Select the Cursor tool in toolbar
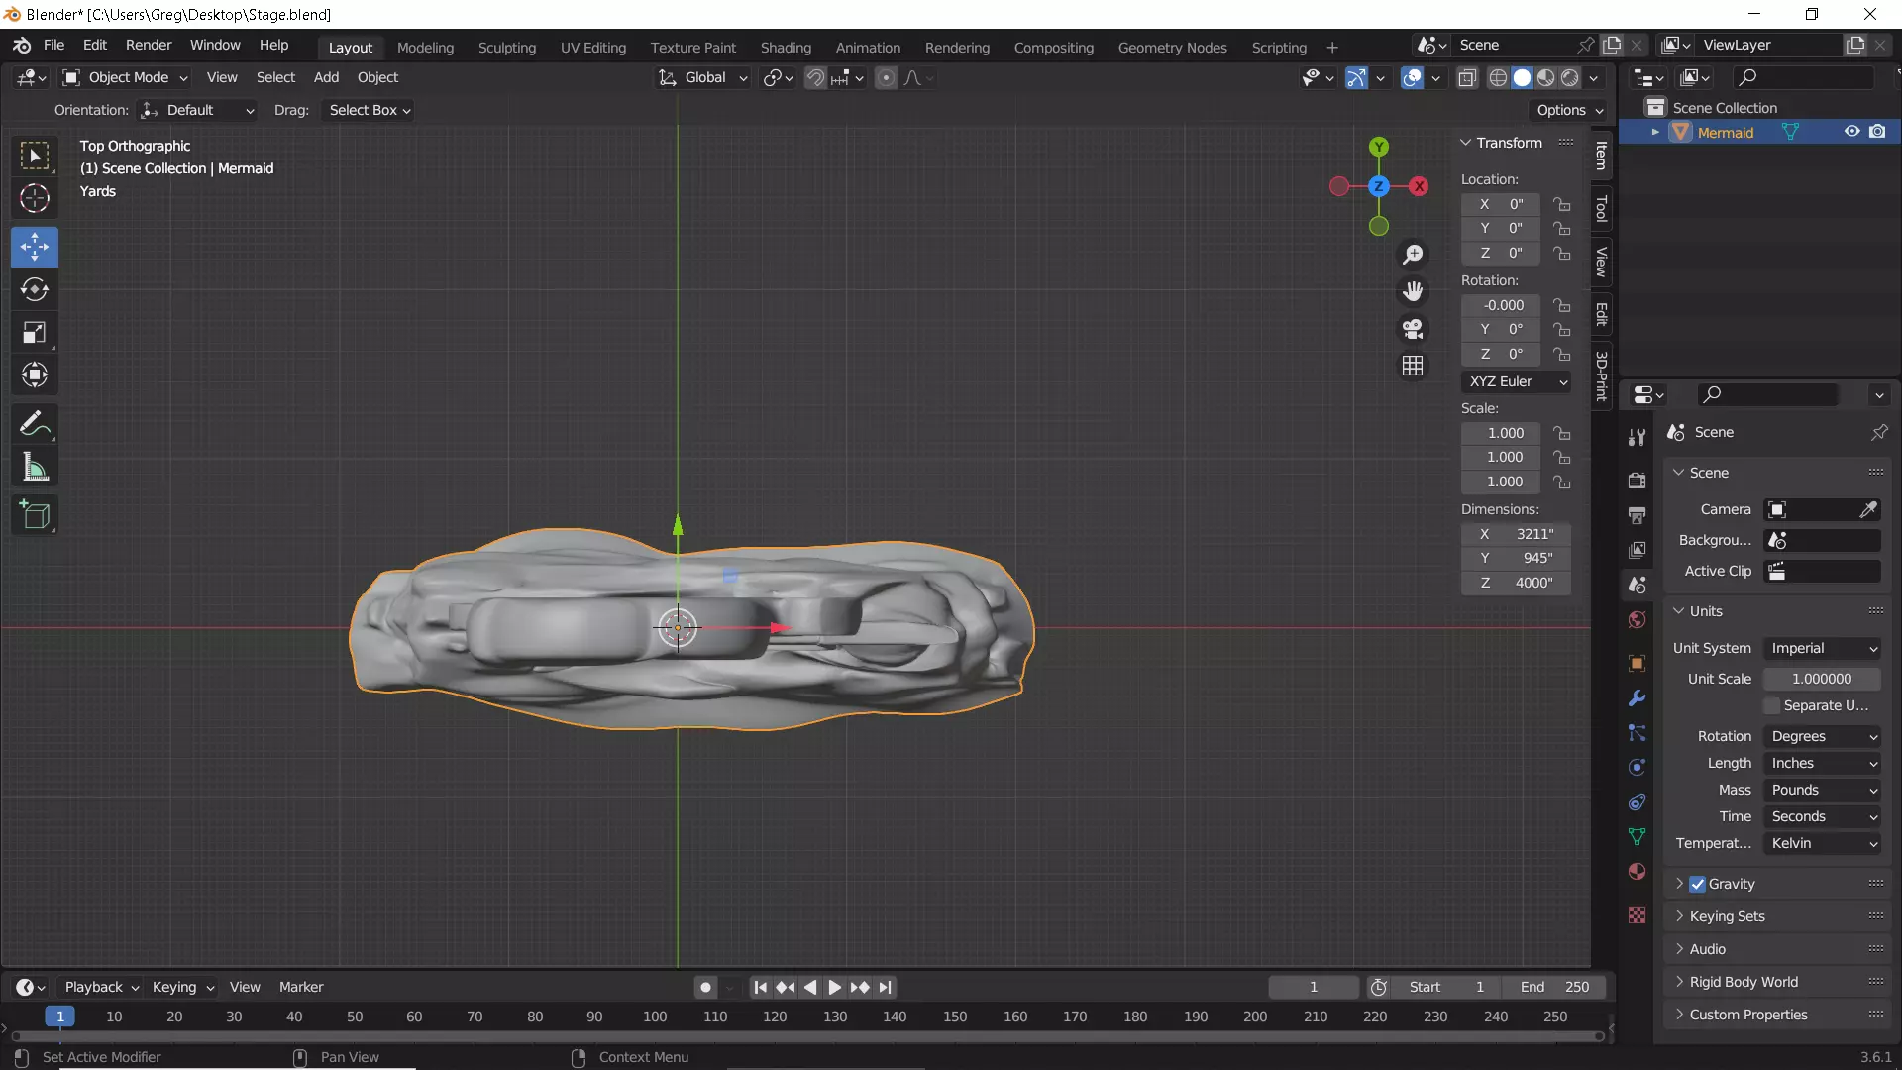Screen dimensions: 1902x1070 35,199
